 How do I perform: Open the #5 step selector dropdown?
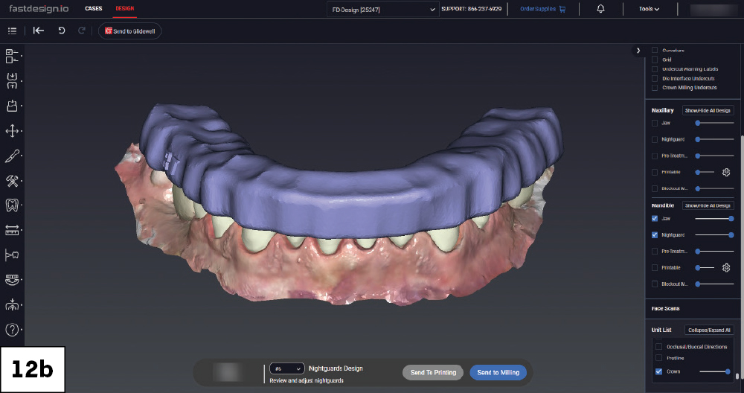click(x=286, y=368)
